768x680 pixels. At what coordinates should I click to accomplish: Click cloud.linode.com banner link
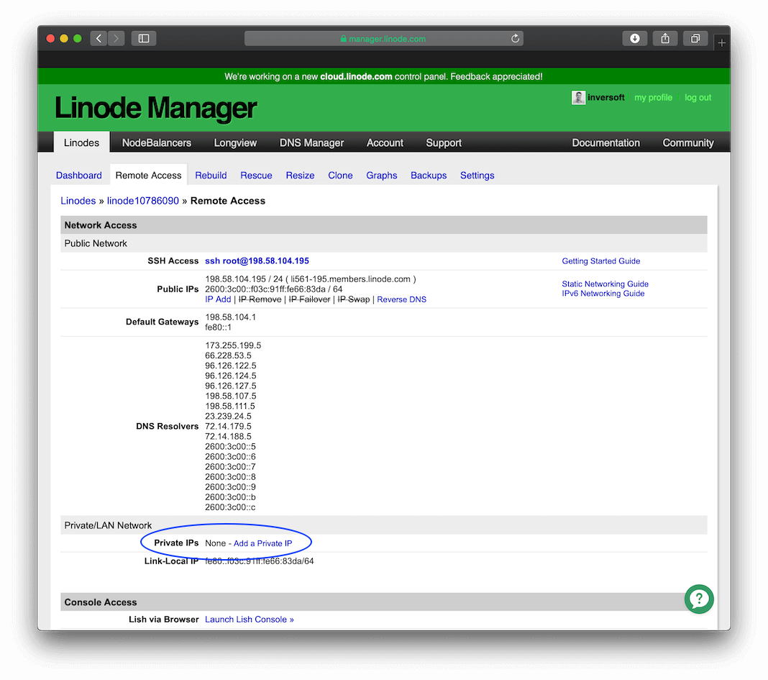(356, 76)
